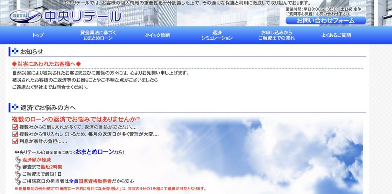This screenshot has height=194, width=392.
Task: Click the dots icon beside 返済でお悩みの方へ
Action: [x=15, y=107]
